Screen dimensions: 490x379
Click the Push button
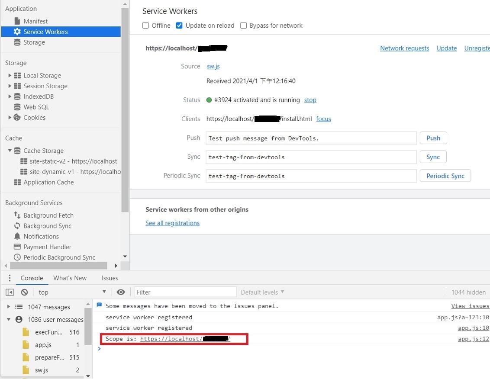point(433,138)
